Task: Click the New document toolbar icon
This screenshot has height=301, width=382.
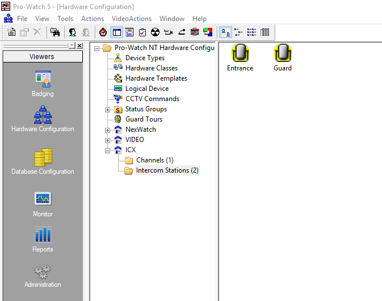Action: click(x=11, y=32)
